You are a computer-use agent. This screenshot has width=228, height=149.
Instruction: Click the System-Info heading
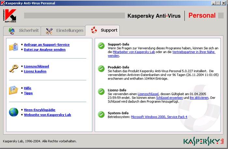pos(118,113)
